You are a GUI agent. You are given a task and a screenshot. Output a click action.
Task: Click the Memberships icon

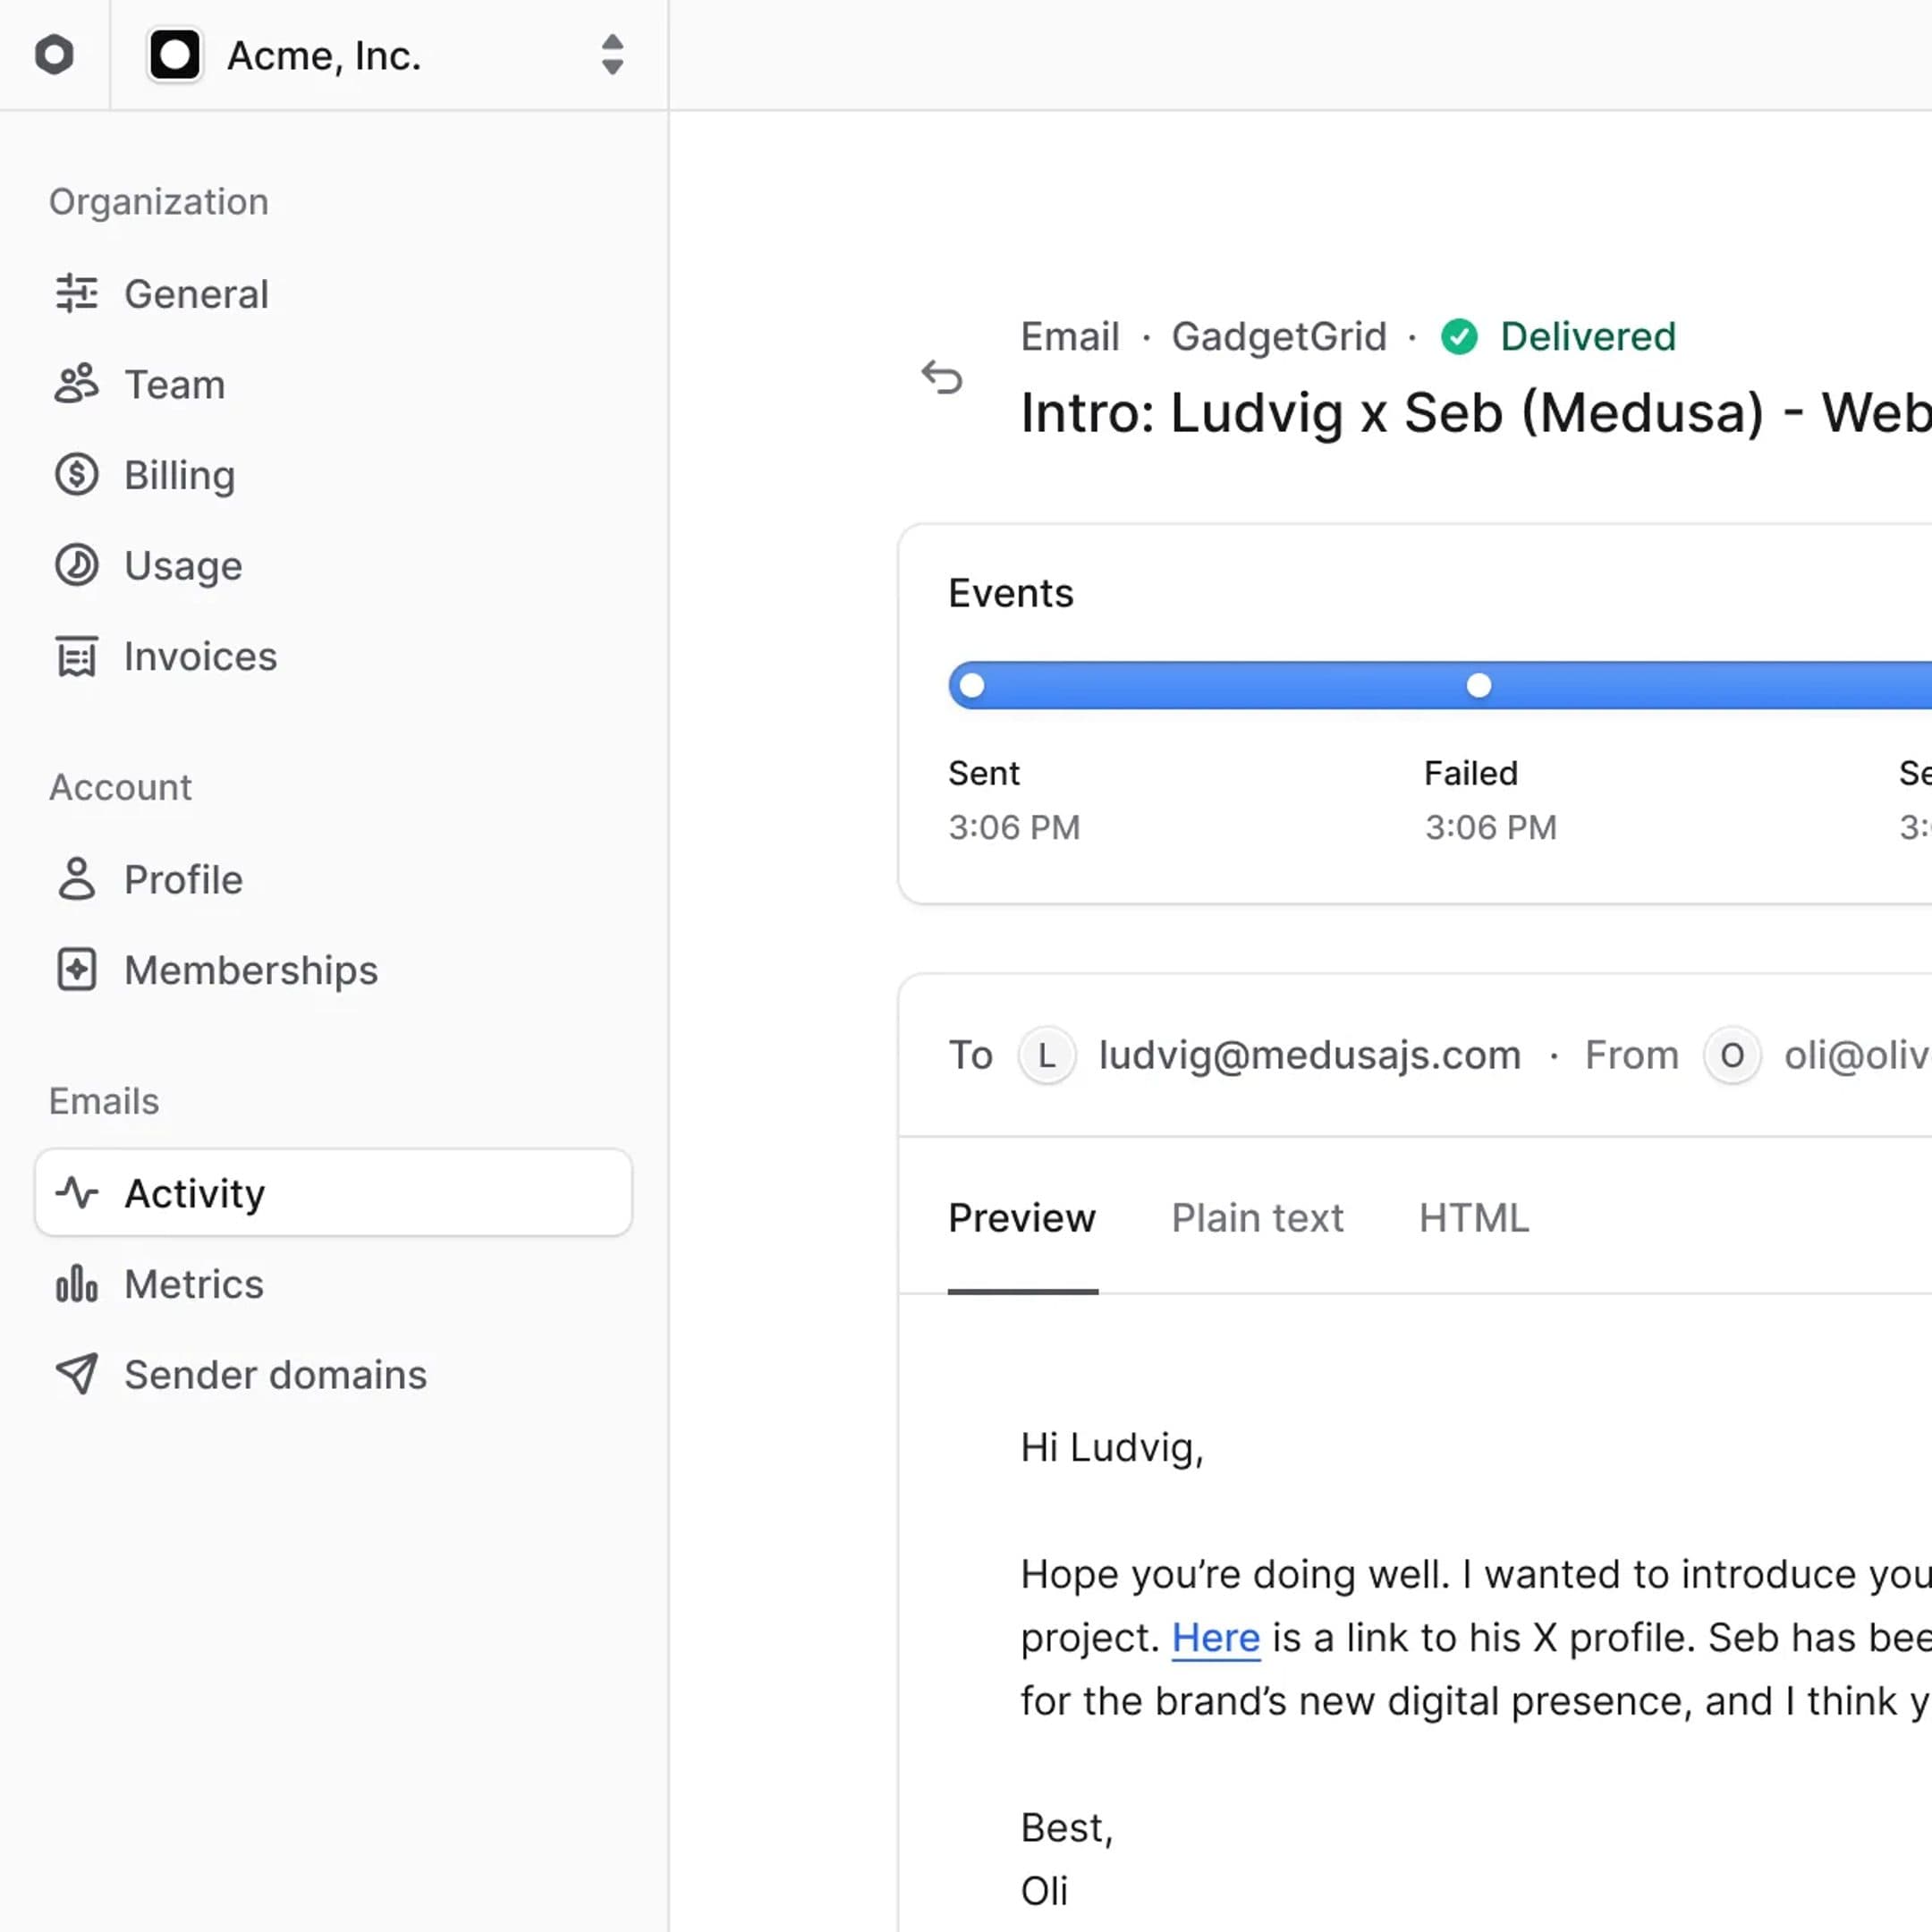pyautogui.click(x=77, y=970)
